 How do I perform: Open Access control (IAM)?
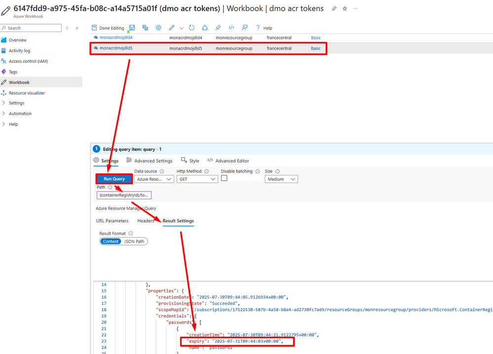pyautogui.click(x=28, y=61)
